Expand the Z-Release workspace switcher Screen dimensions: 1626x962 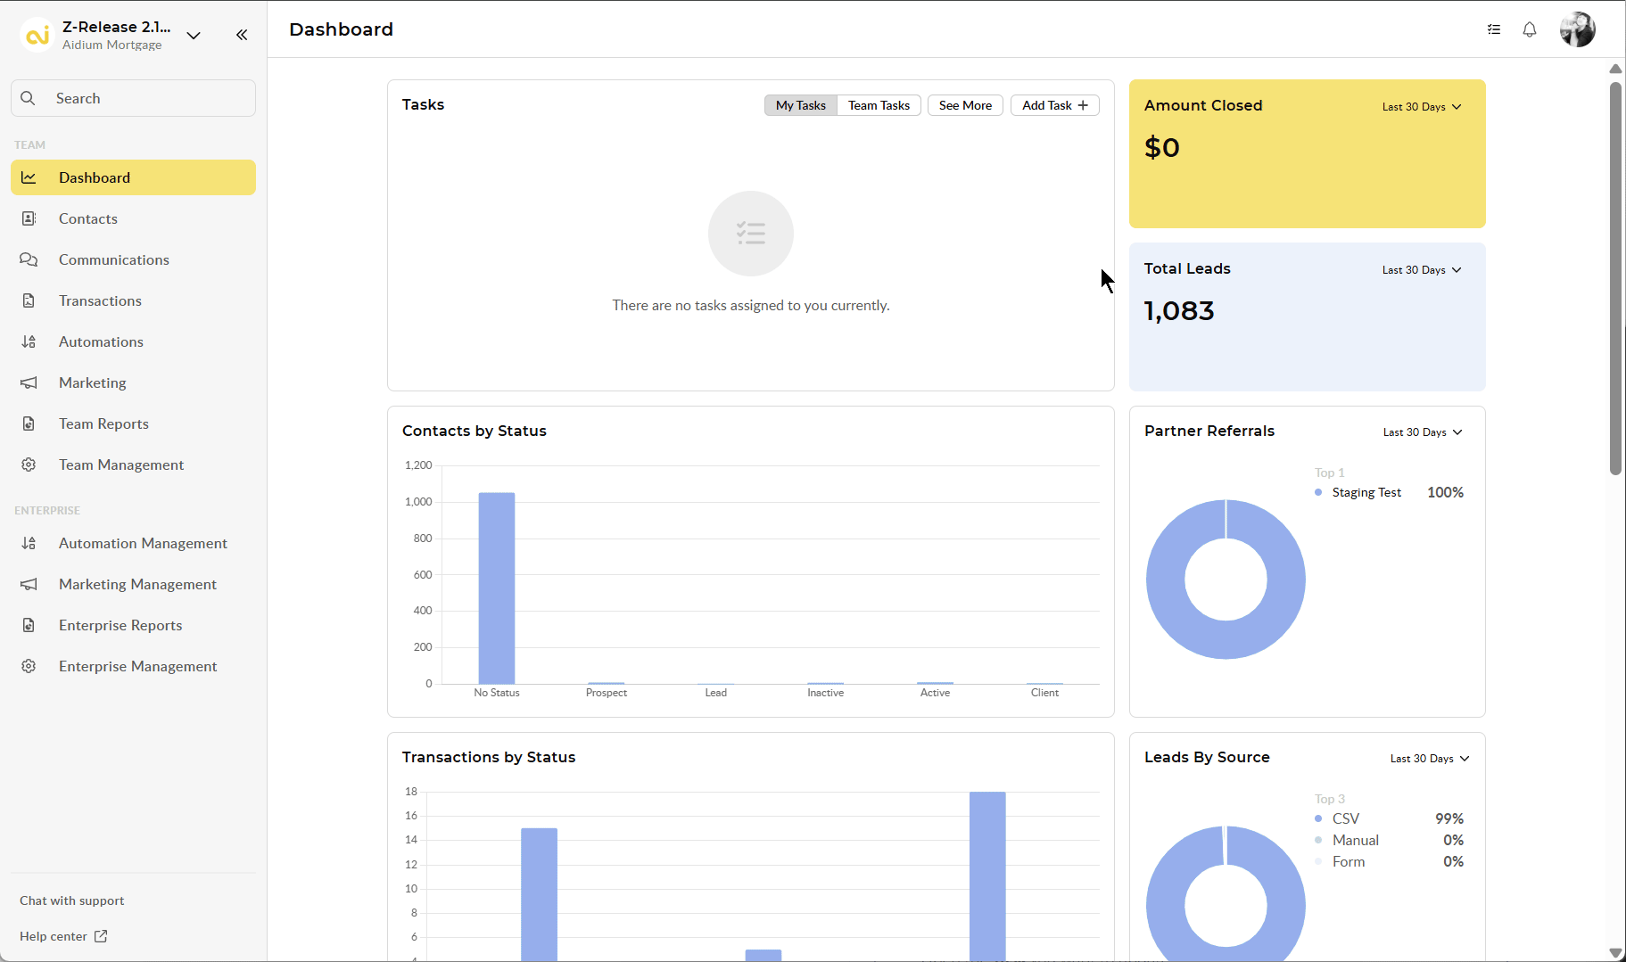[x=194, y=36]
